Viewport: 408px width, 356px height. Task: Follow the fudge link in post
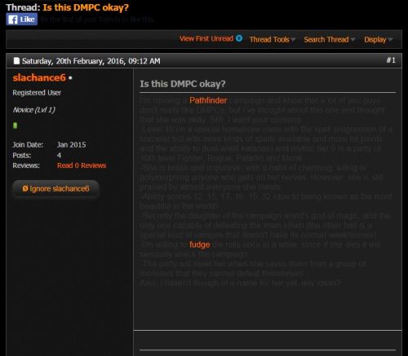pyautogui.click(x=200, y=244)
